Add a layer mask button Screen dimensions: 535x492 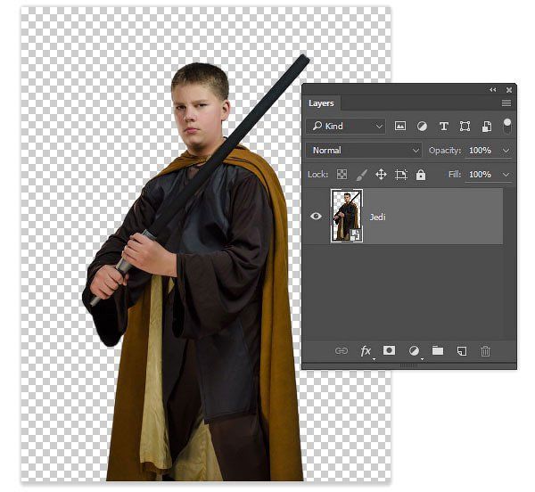pos(389,350)
